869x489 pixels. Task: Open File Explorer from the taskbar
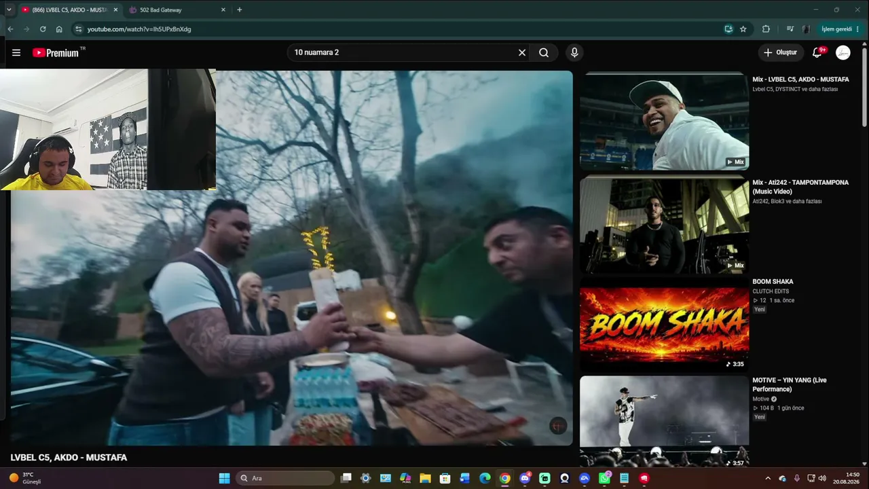coord(425,478)
